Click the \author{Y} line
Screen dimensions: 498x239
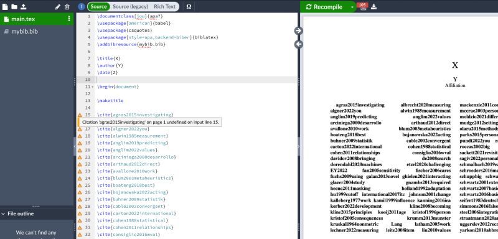click(x=110, y=66)
